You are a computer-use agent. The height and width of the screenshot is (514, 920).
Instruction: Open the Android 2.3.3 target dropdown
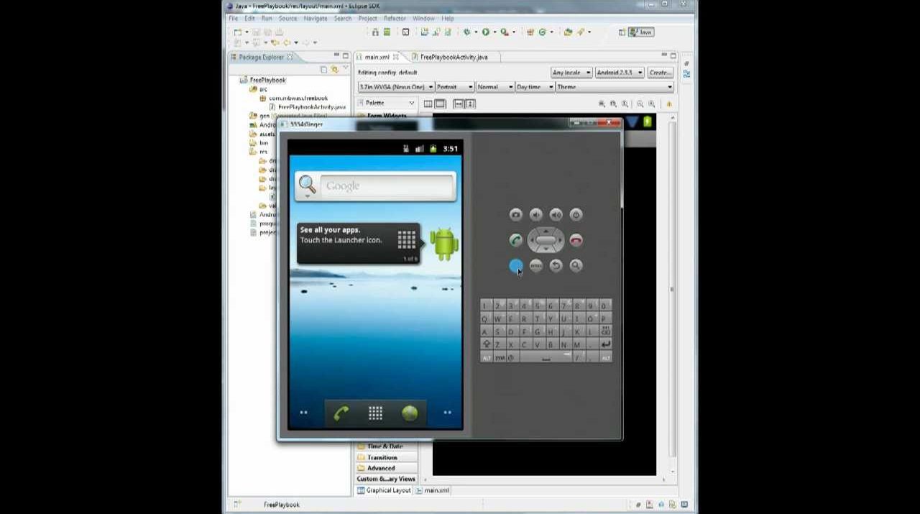coord(619,73)
